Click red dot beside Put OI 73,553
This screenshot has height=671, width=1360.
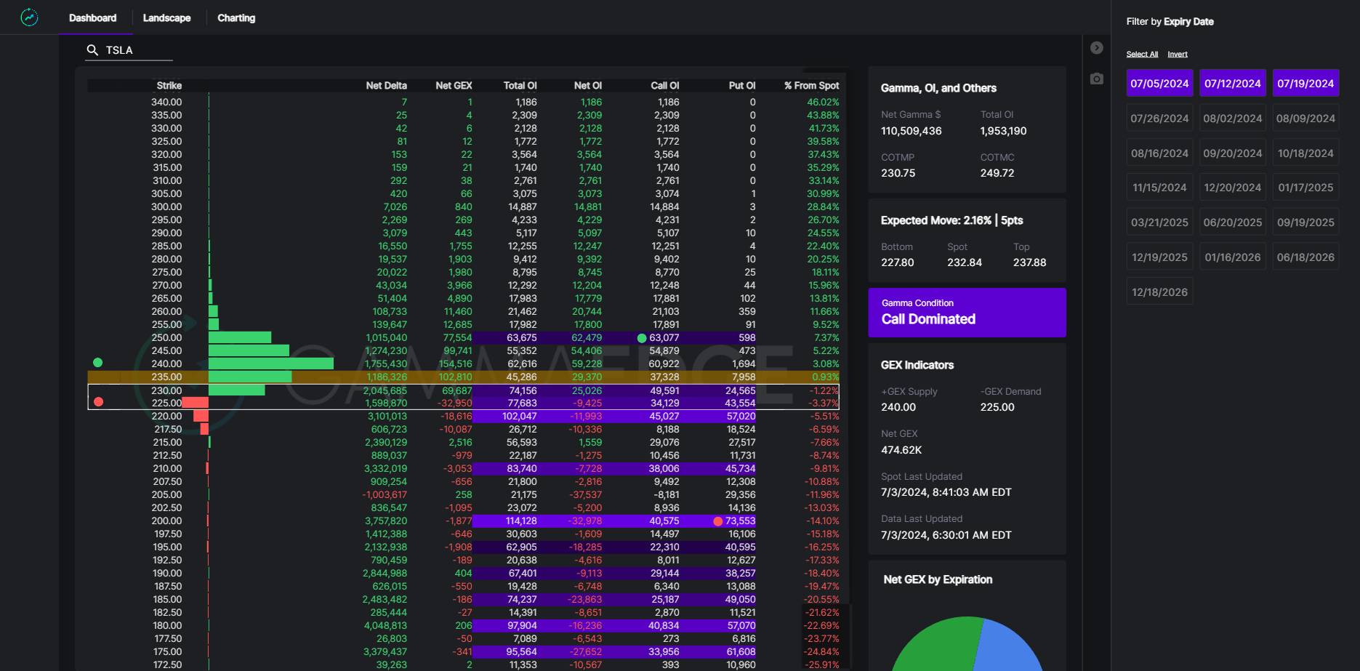(x=718, y=521)
